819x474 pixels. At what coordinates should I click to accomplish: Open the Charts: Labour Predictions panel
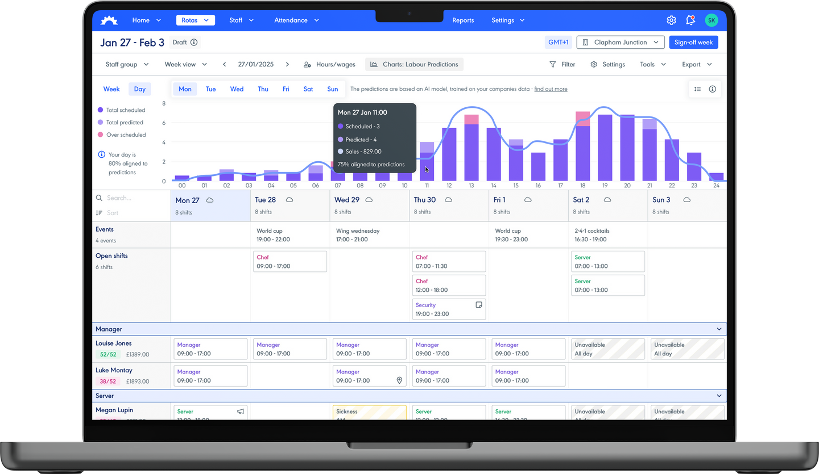coord(414,64)
